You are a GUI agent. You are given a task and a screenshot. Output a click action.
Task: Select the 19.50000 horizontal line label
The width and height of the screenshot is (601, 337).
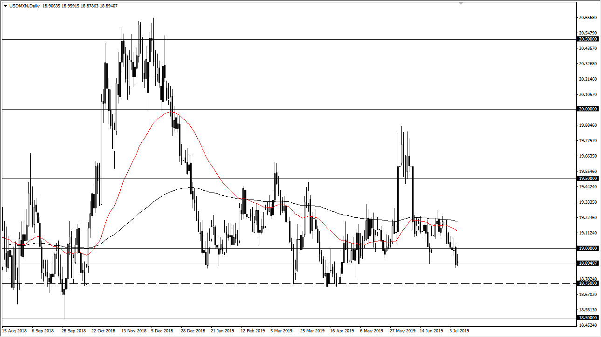pos(587,178)
